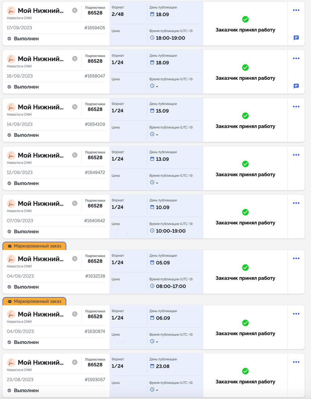Click 'Выполнен' status on order #1593057
This screenshot has width=311, height=399.
click(26, 390)
